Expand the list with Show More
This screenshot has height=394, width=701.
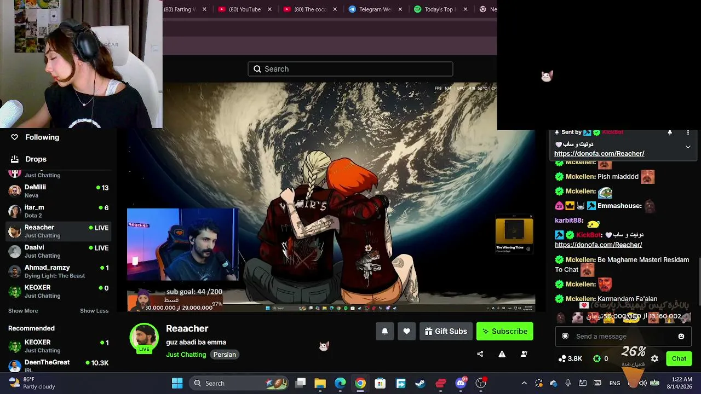click(23, 311)
